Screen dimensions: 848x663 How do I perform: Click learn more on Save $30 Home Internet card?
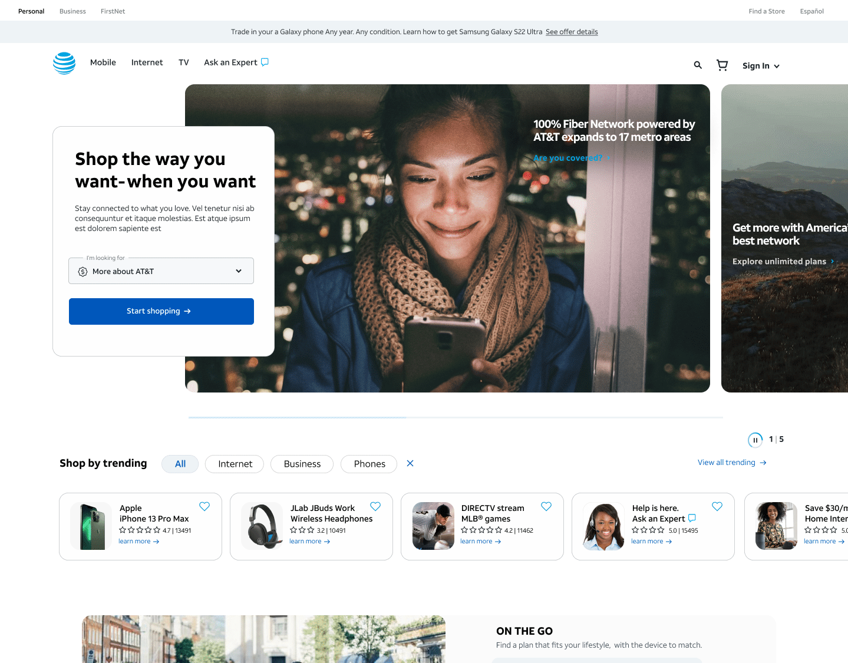pos(824,541)
